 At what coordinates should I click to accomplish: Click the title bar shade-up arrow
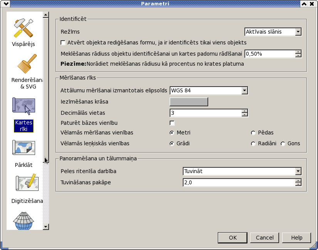(x=304, y=3)
